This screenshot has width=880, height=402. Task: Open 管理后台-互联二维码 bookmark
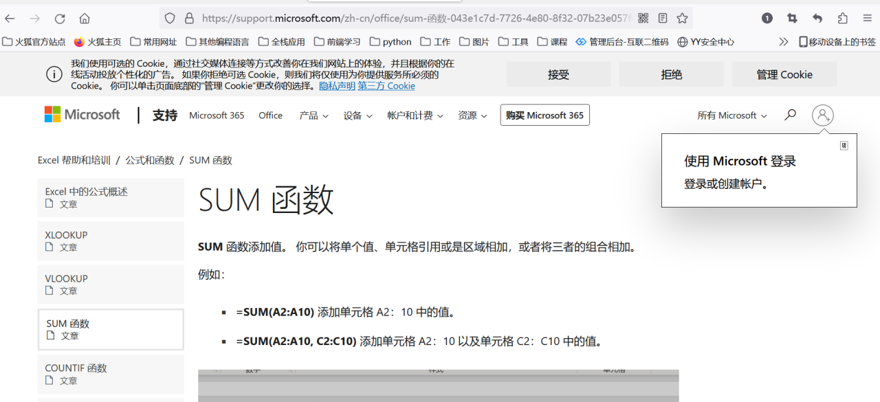point(622,42)
